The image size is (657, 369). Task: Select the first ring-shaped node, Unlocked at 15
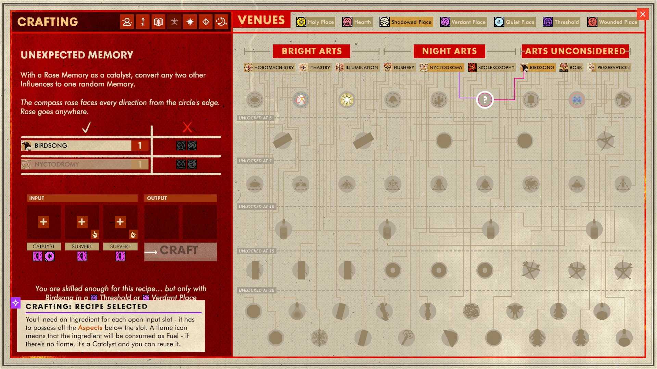point(393,270)
